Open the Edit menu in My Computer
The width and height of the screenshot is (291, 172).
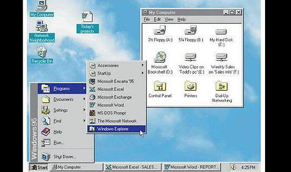(157, 19)
